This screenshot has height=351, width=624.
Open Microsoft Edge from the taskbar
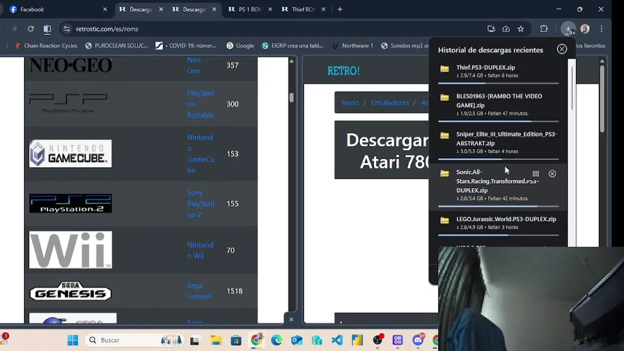point(276,340)
